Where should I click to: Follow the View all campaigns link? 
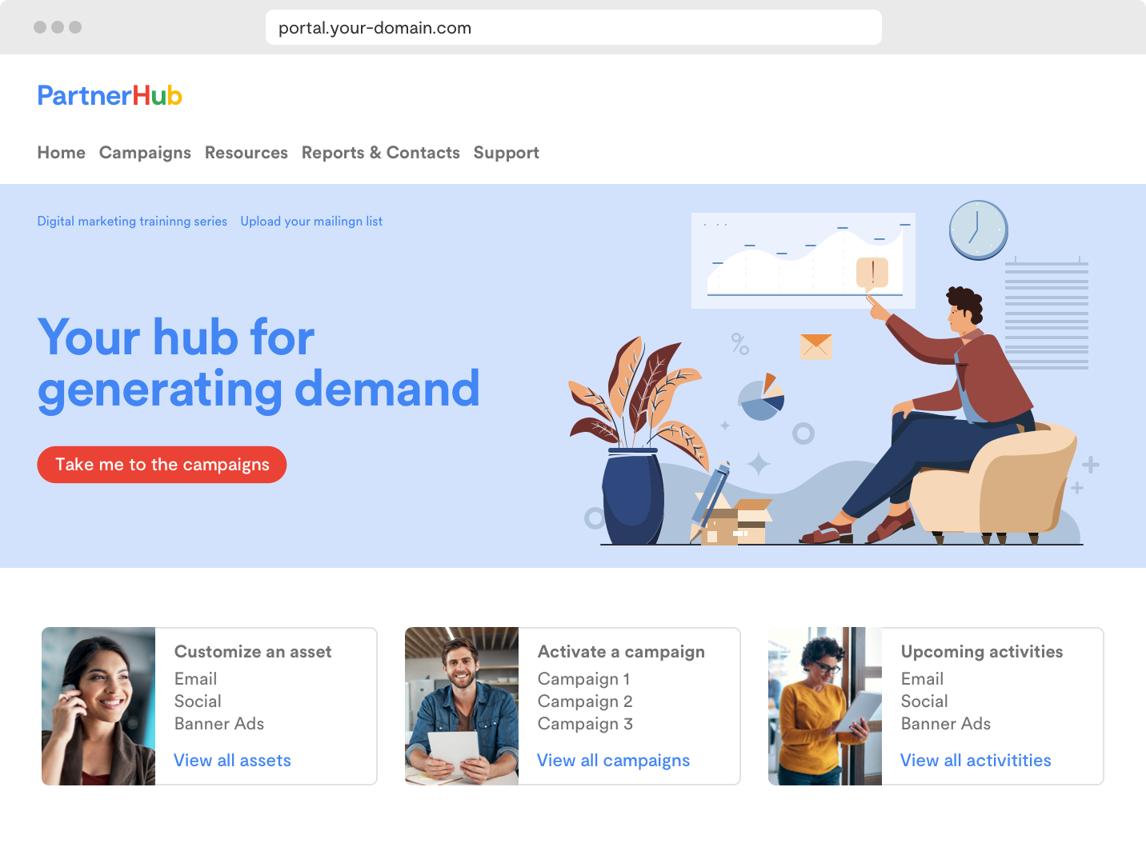tap(614, 761)
